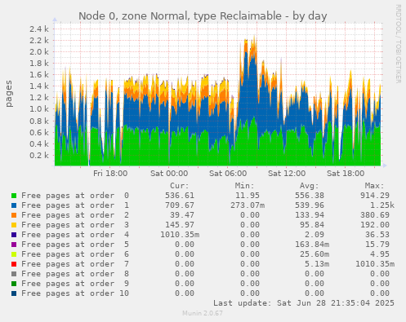Viewport: 406px width, 322px height.
Task: Click the gray order 8 legend swatch
Action: point(14,274)
